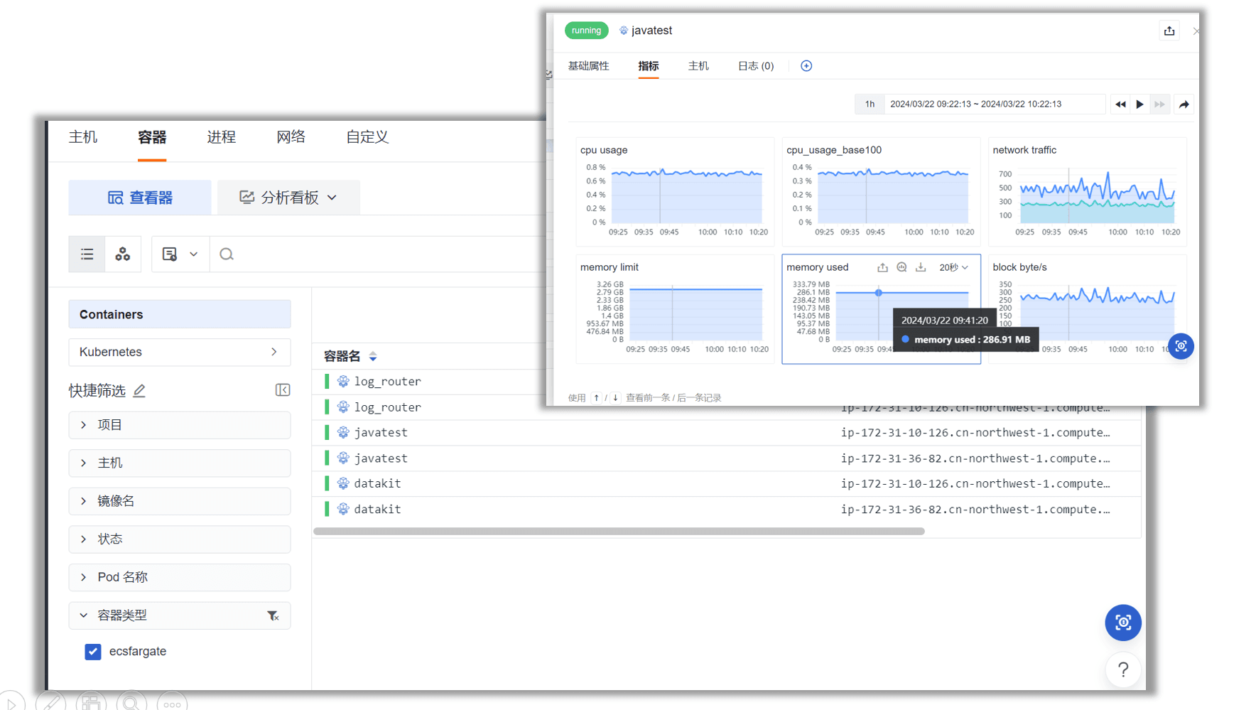Click host ip-172-31-36-82 in second javatest row
1251x710 pixels.
975,458
